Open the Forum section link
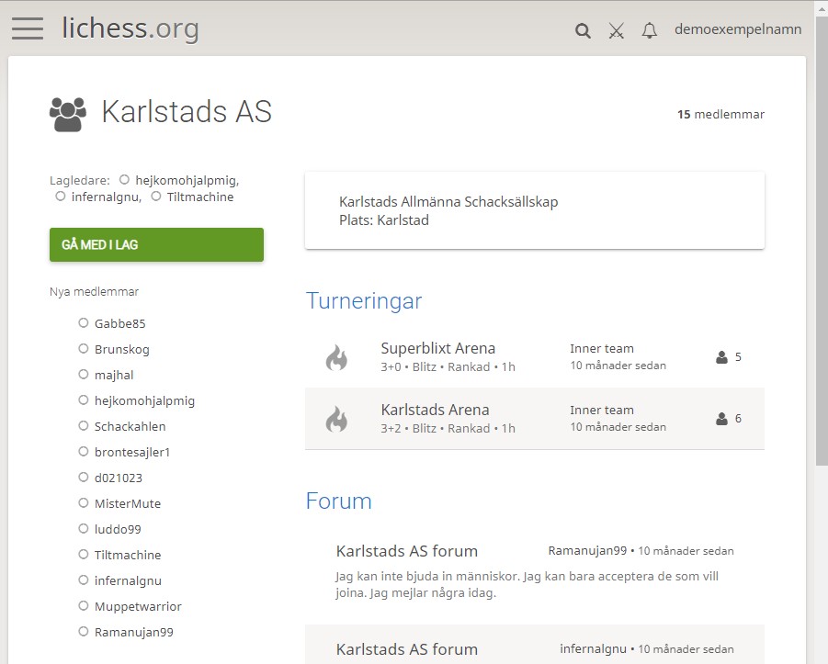The width and height of the screenshot is (828, 664). [338, 501]
